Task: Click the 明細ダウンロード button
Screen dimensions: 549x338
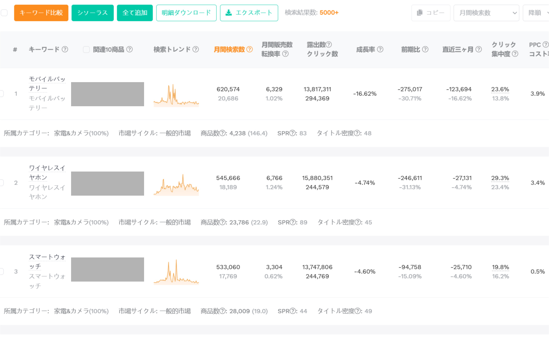Action: [x=186, y=13]
